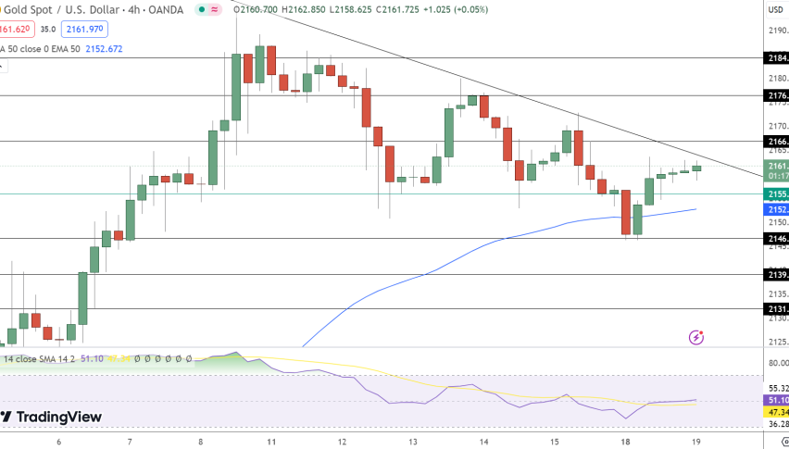
Task: Click the EMA value 2152.672 in the legend
Action: coord(104,49)
